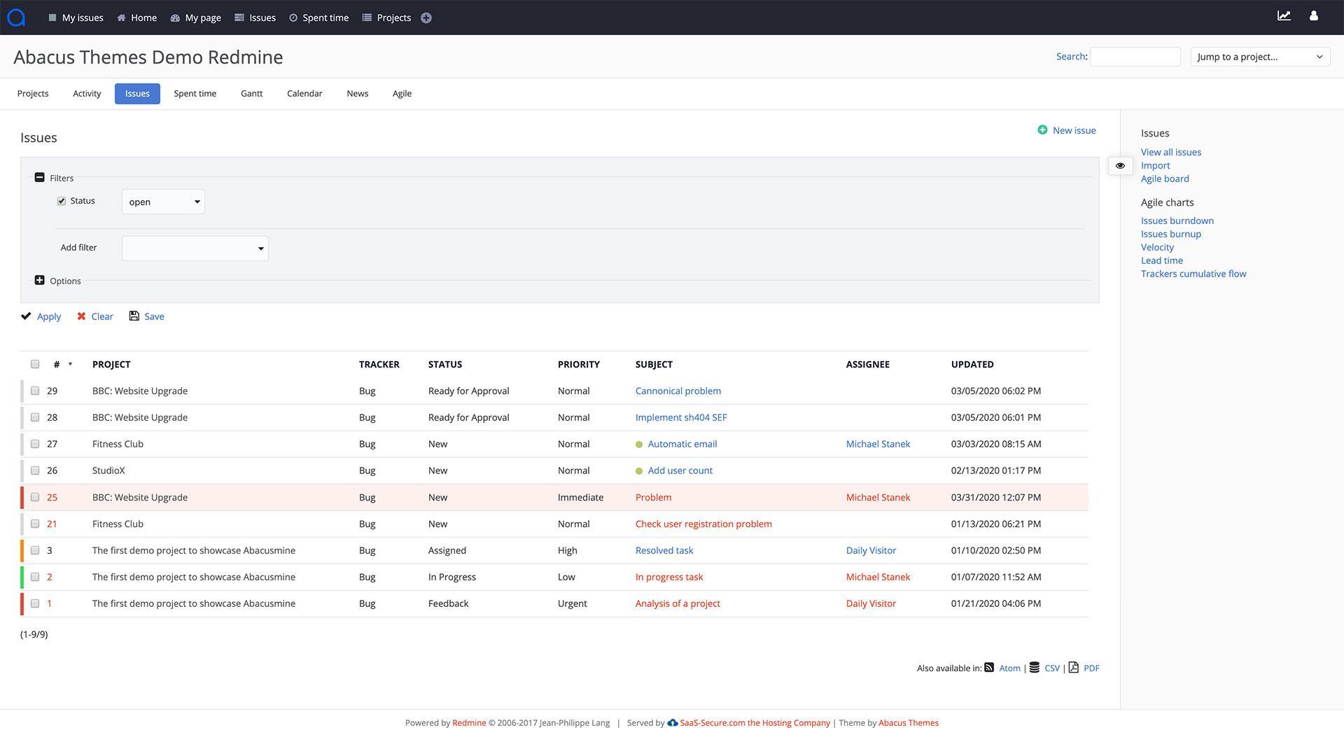Click the Velocity agile chart link

pyautogui.click(x=1156, y=247)
